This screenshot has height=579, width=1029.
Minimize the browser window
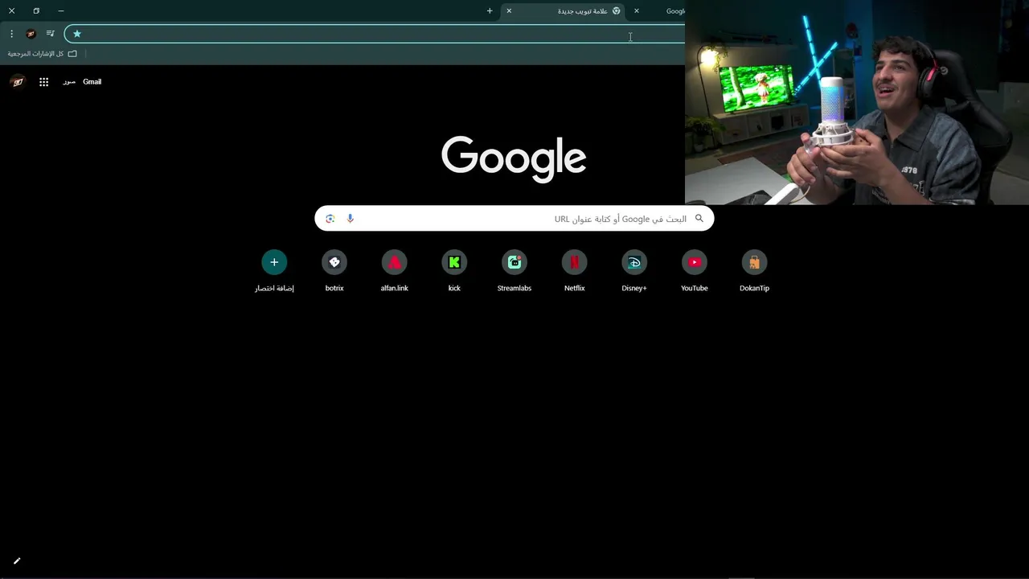coord(60,11)
